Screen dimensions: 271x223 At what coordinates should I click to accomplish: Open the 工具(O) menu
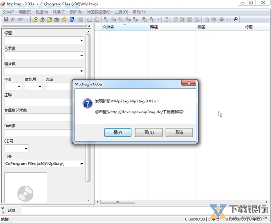(121, 12)
